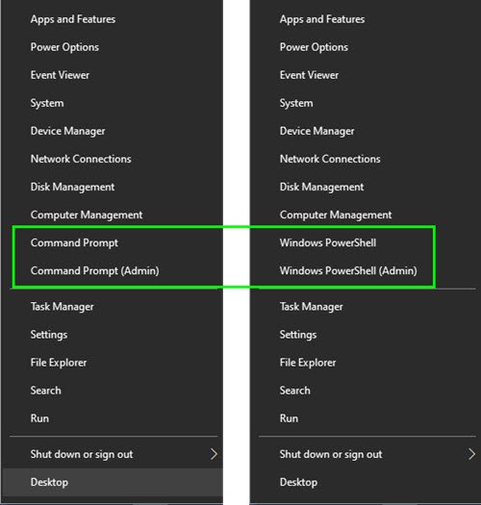The width and height of the screenshot is (481, 505).
Task: Launch File Explorer from left menu
Action: (x=59, y=363)
